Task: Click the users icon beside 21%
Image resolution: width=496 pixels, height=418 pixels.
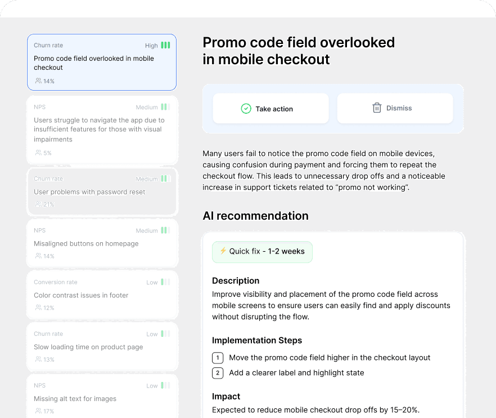Action: click(38, 204)
